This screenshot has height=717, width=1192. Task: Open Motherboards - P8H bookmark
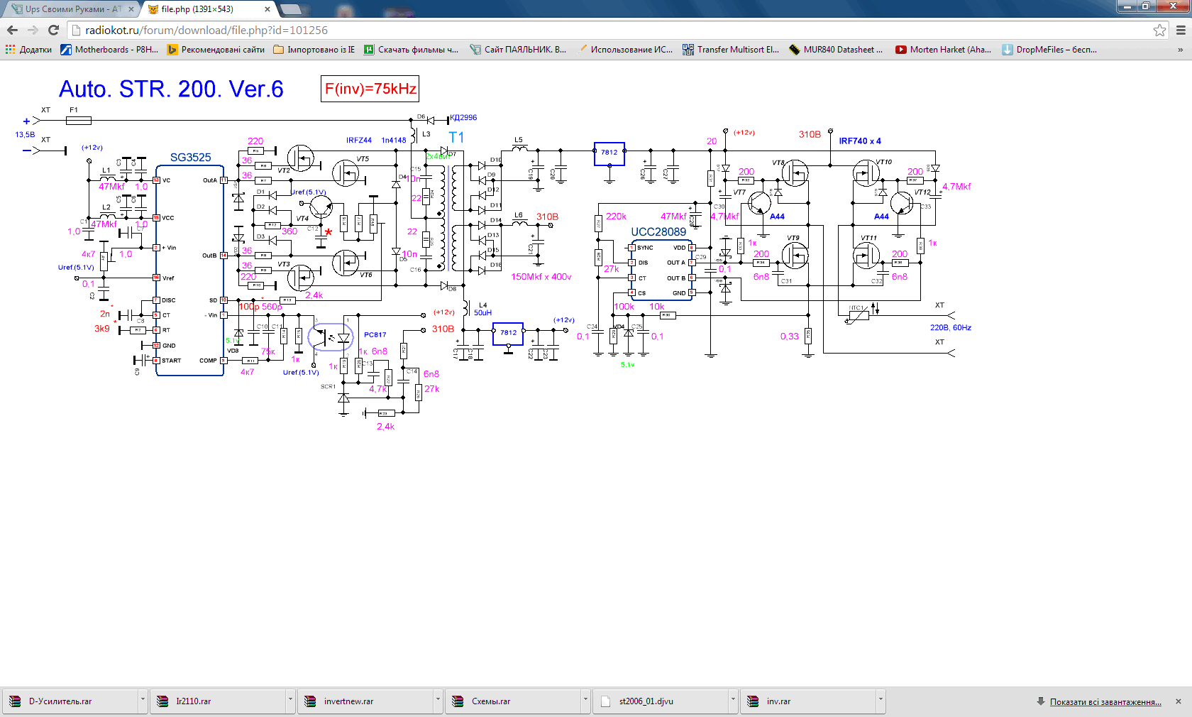pos(109,50)
